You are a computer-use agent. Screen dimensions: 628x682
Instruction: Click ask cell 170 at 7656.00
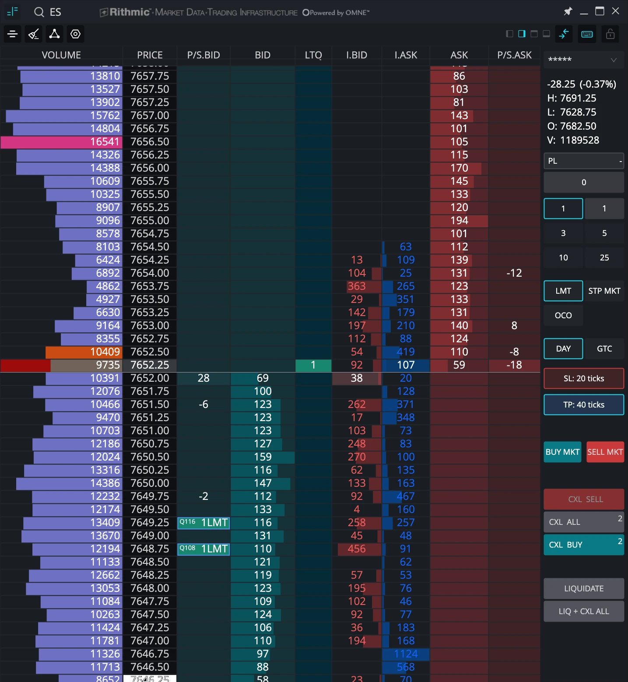(x=459, y=168)
